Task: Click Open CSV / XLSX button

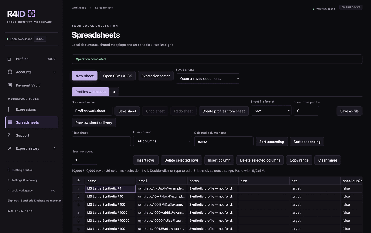Action: (117, 76)
